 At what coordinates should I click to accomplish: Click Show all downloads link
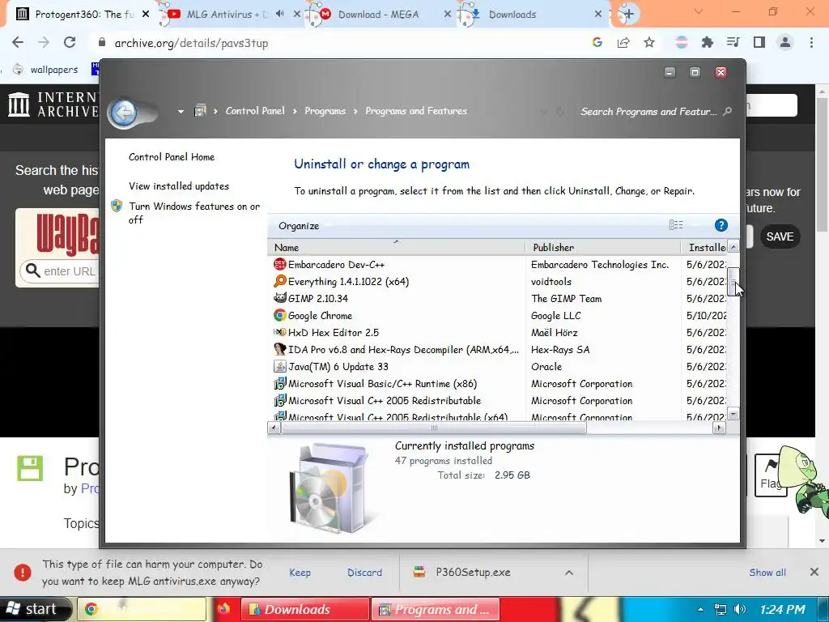tap(767, 573)
